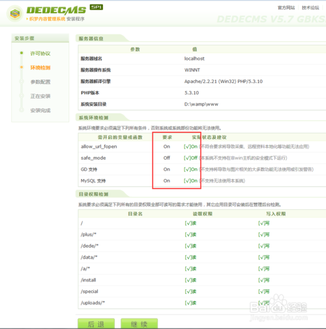Click the [√]On status for allow_url_fopen
Viewport: 326px width, 329px height.
tap(190, 147)
